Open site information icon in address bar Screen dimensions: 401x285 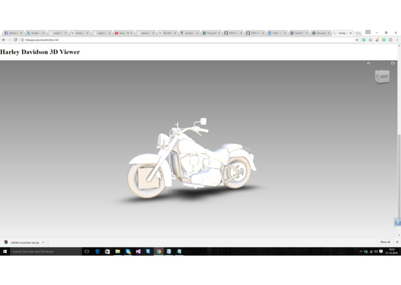23,40
